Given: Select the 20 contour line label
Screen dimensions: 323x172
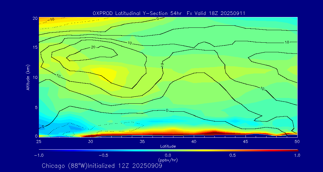Looking at the screenshot, I should click(93, 47).
